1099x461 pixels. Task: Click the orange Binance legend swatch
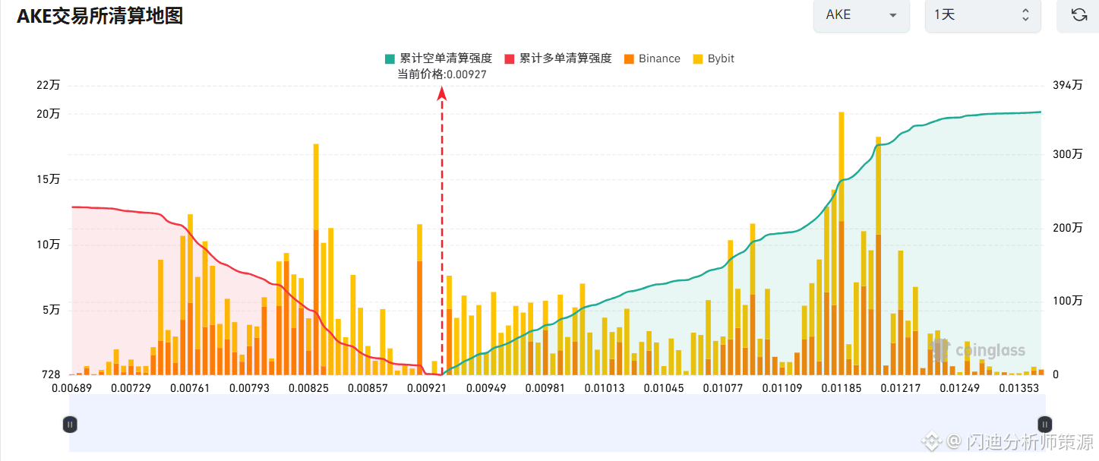629,58
